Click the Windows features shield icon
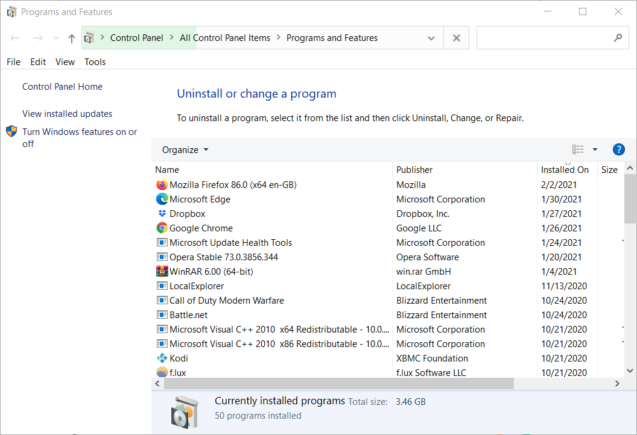637x435 pixels. tap(11, 131)
